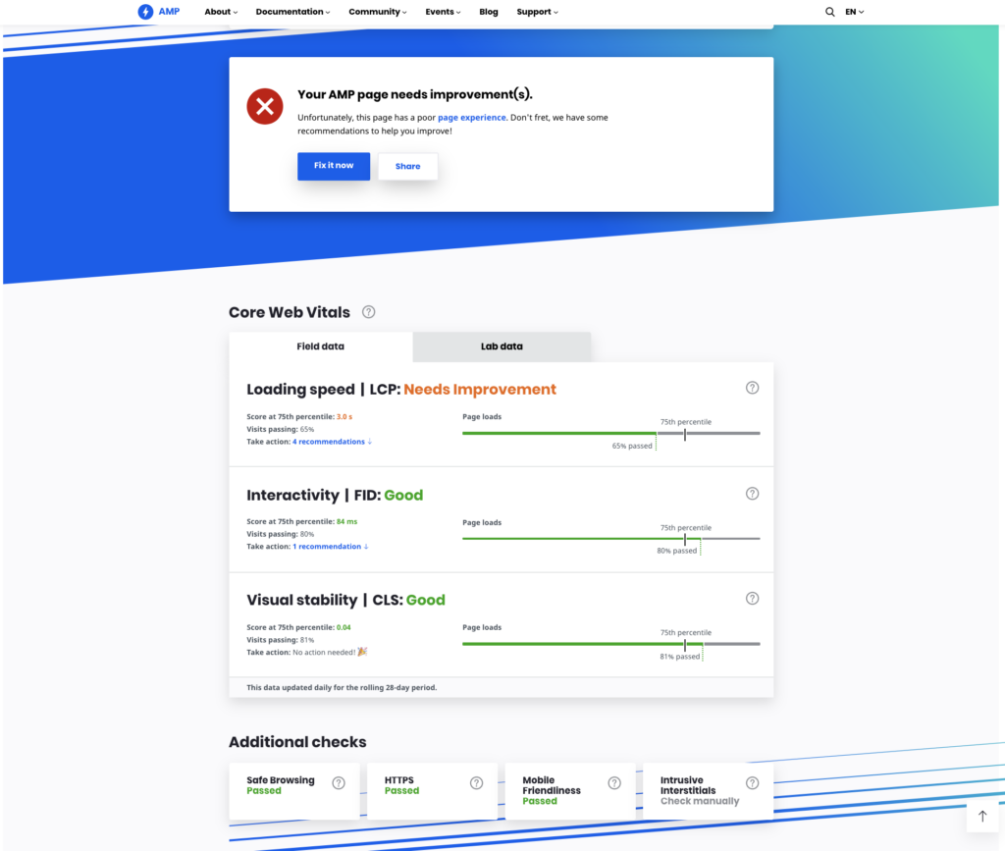Viewport: 1005px width, 851px height.
Task: Click the Check manually status text
Action: 700,801
